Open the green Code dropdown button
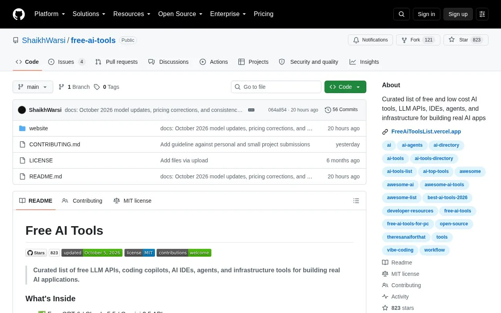501x313 pixels. point(345,87)
